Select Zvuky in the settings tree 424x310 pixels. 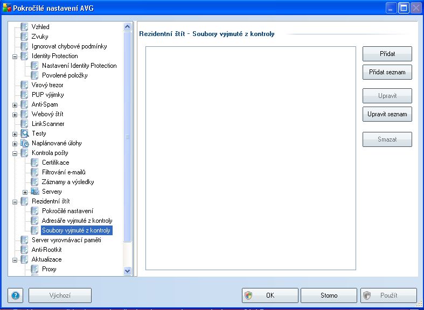click(40, 37)
